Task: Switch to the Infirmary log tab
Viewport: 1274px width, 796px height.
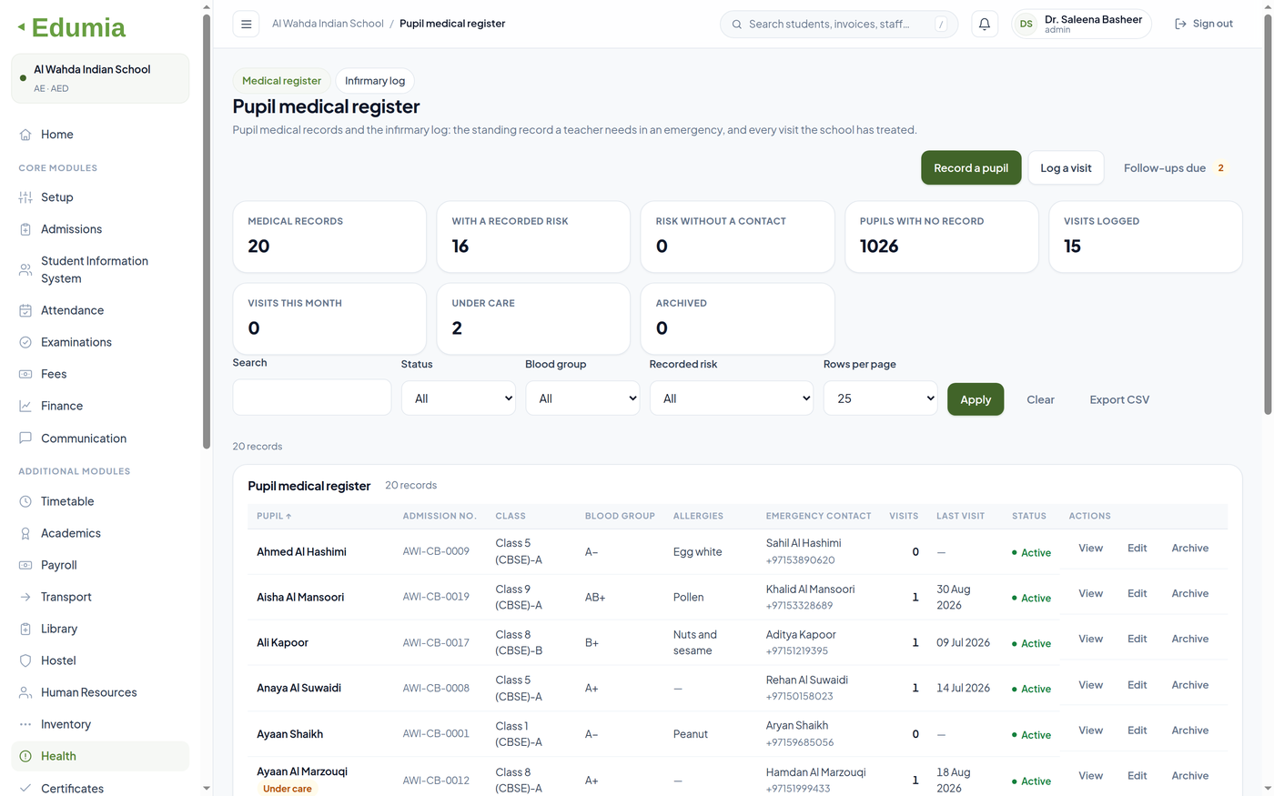Action: 375,81
